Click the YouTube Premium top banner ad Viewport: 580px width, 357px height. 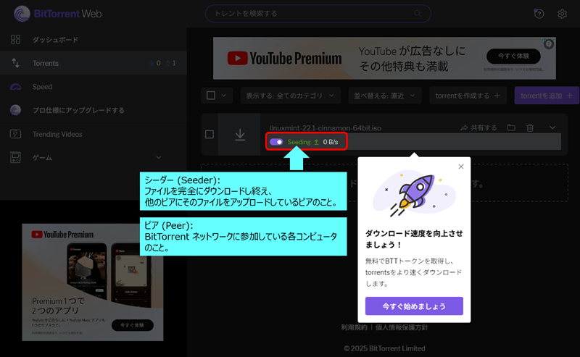pos(384,58)
